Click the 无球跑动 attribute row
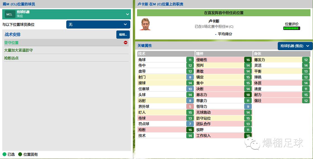Screen dimensions: 313x159 (x=223, y=112)
